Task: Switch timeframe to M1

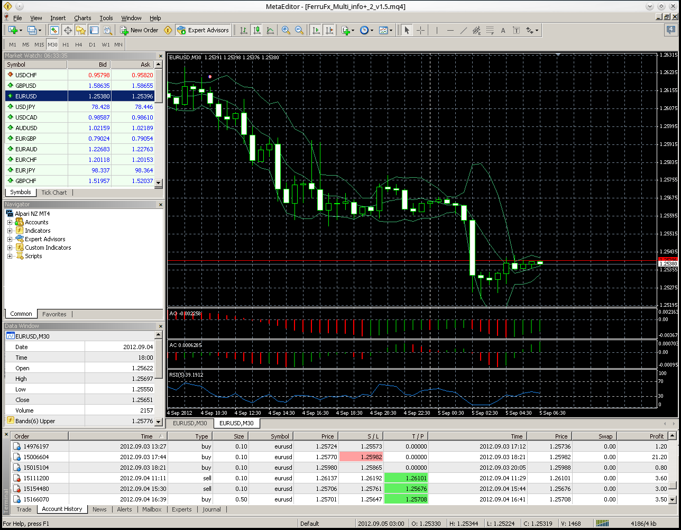Action: point(13,44)
